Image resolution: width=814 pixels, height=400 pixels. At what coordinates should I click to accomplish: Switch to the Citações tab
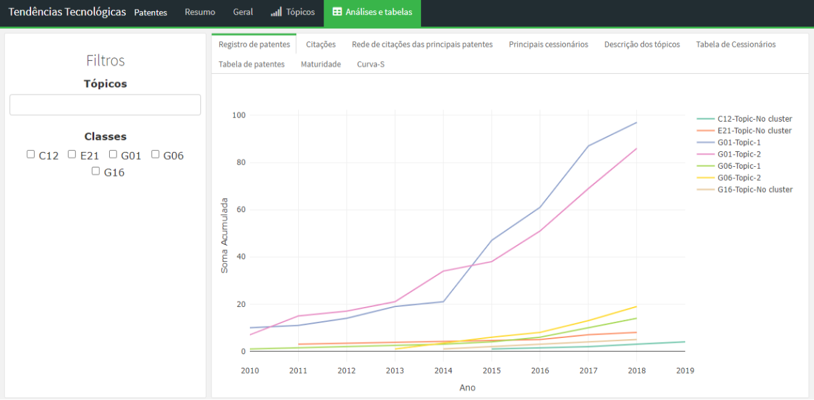coord(321,45)
